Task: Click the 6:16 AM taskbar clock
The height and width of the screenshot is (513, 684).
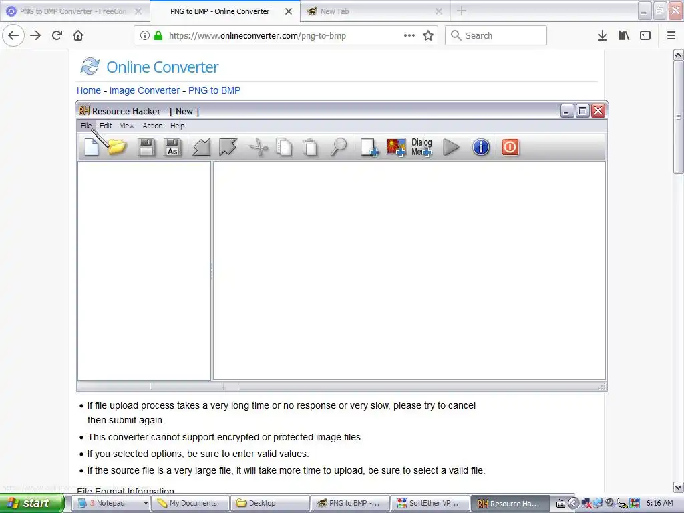Action: click(x=659, y=503)
